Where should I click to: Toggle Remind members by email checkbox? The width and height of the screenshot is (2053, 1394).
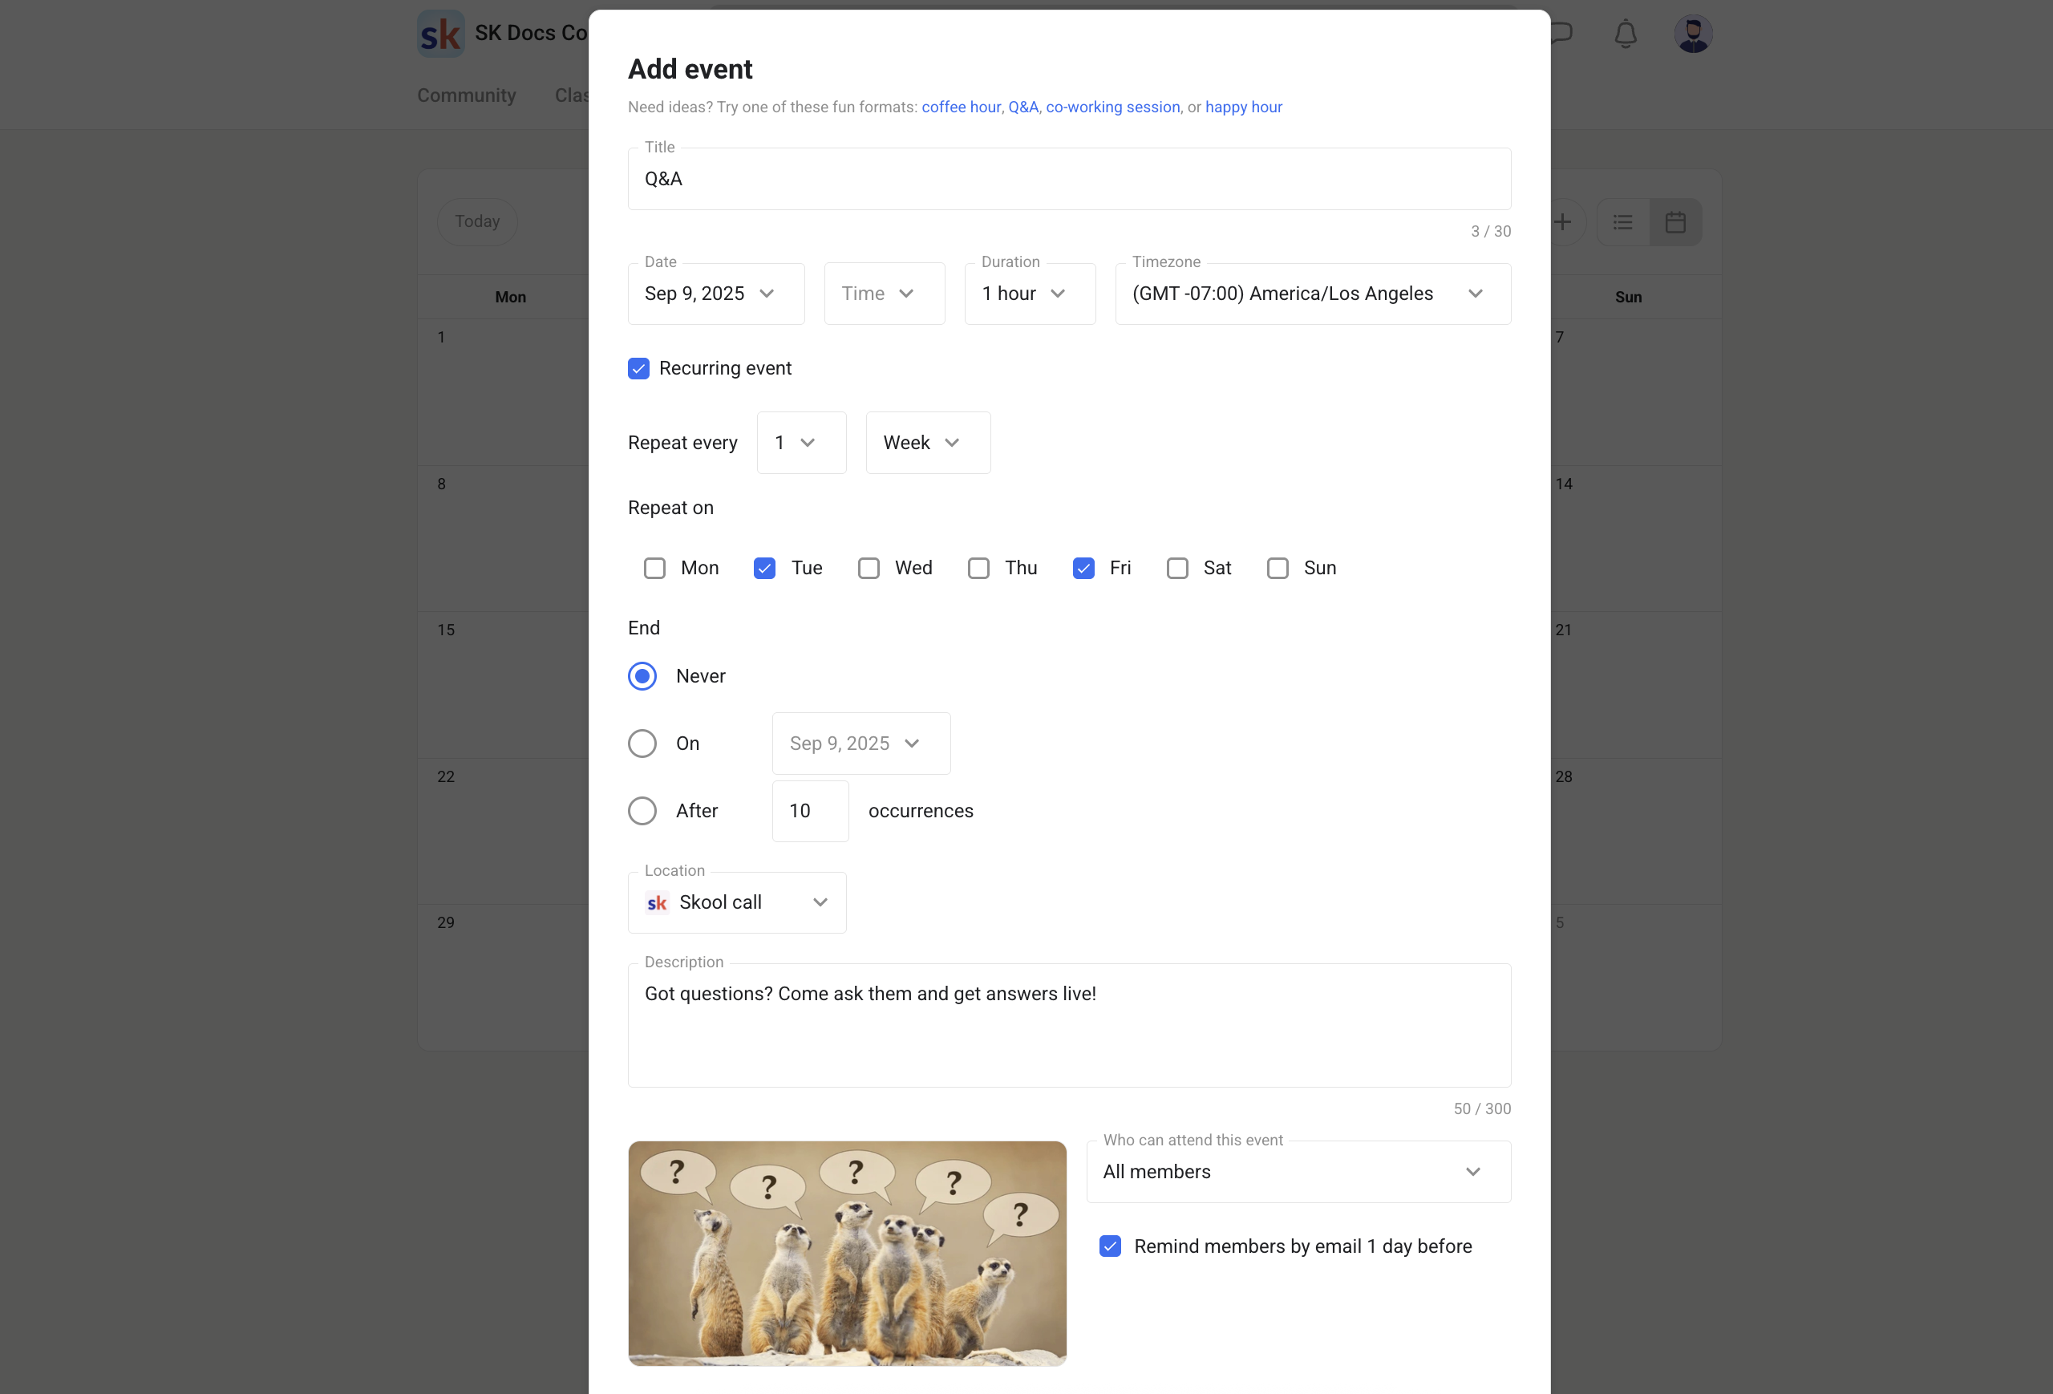point(1111,1246)
